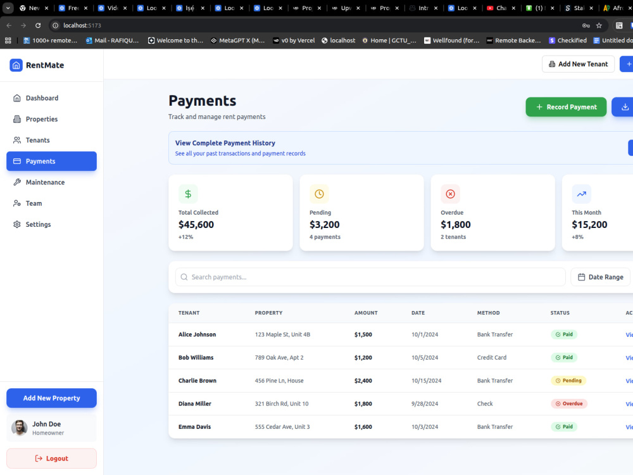Click the Logout button
The image size is (633, 475).
tap(52, 459)
